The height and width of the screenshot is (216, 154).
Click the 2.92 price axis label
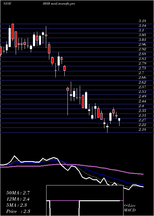[x=142, y=49]
